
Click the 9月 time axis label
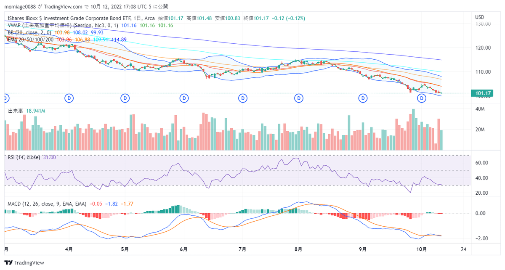tap(363, 249)
